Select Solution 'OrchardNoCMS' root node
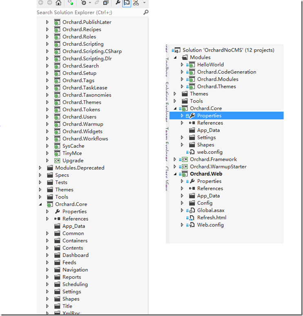 pos(228,50)
